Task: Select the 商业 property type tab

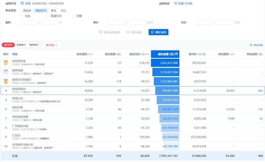Action: click(x=53, y=11)
